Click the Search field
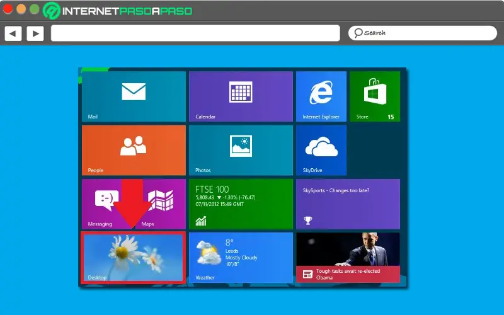Image resolution: width=504 pixels, height=315 pixels. (422, 33)
